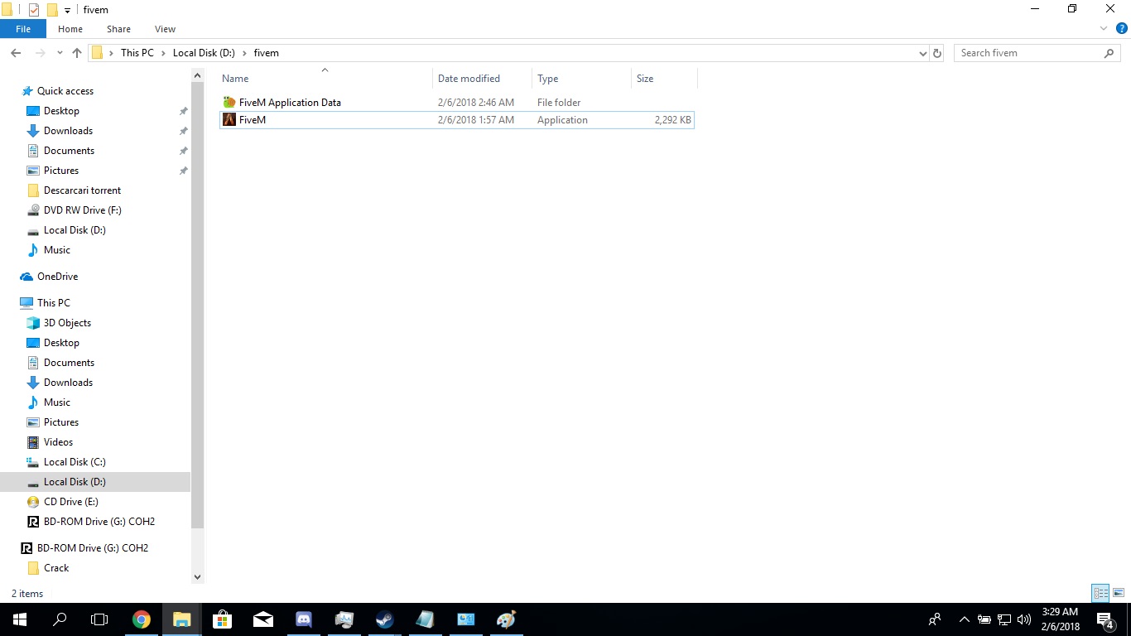The height and width of the screenshot is (636, 1131).
Task: Select Videos under This PC
Action: pyautogui.click(x=58, y=442)
